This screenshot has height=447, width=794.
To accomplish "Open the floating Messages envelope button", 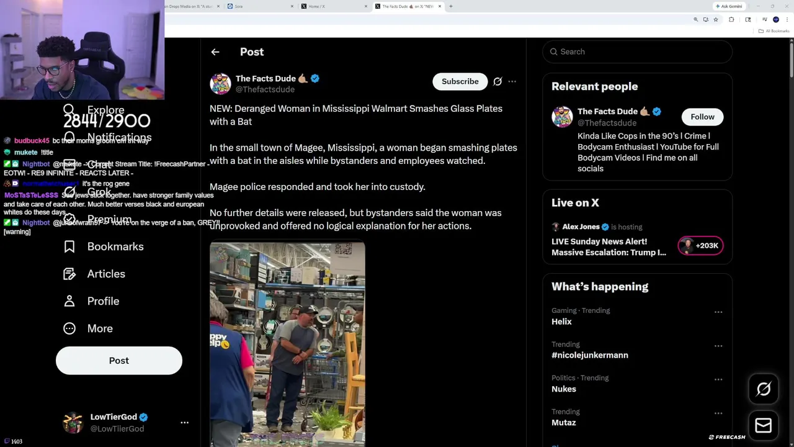I will pos(764,425).
